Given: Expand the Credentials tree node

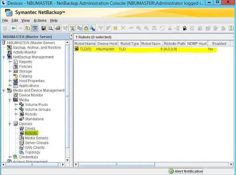Looking at the screenshot, I should pyautogui.click(x=10, y=157).
